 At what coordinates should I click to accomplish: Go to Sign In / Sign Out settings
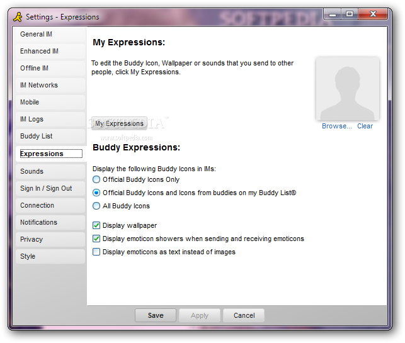[x=50, y=189]
